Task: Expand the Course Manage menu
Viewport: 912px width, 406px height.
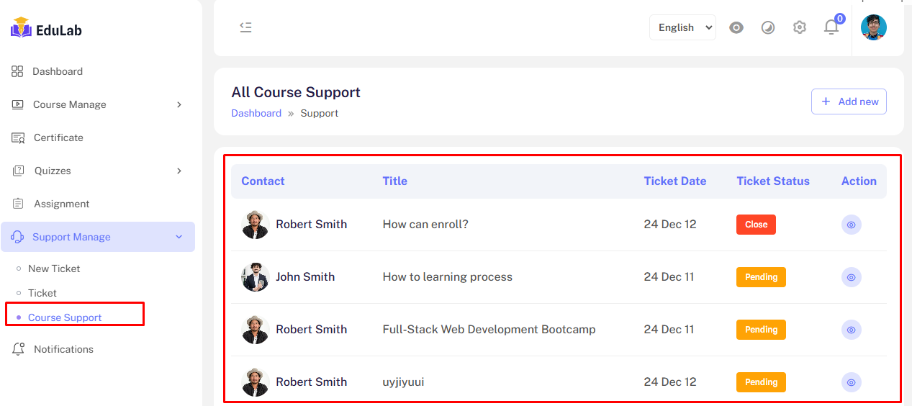Action: click(x=98, y=104)
